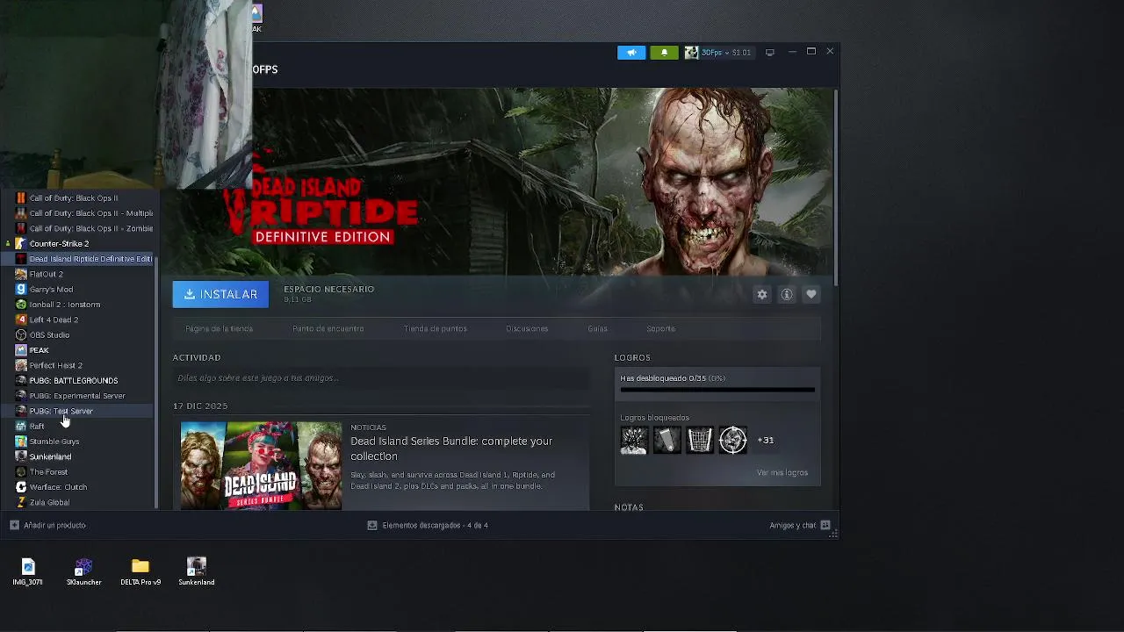
Task: Select Ionball 2 : Ionstorm entry
Action: (x=65, y=305)
